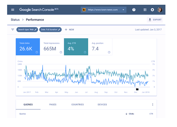
Task: Open the table three-dot options menu
Action: point(152,105)
